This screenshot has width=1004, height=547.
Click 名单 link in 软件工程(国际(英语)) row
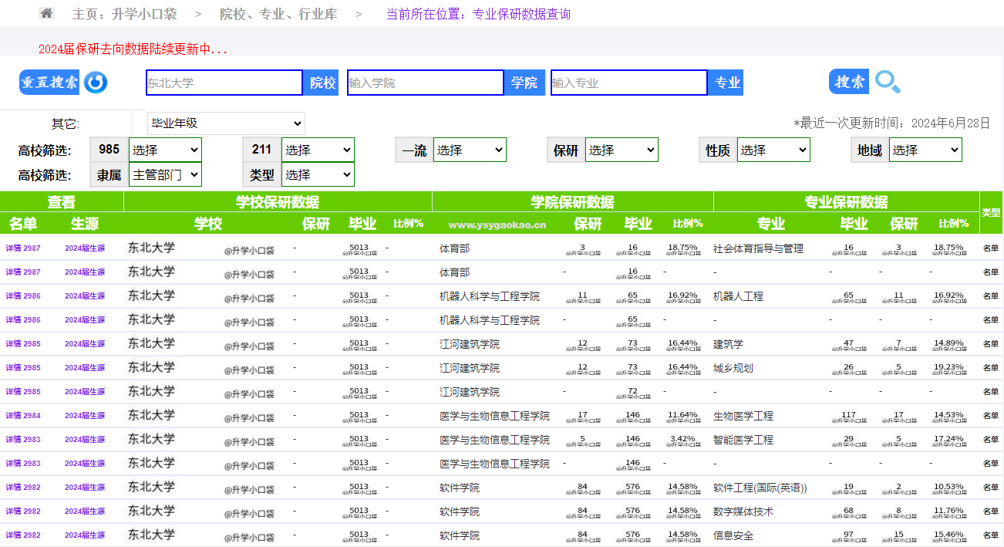(991, 488)
